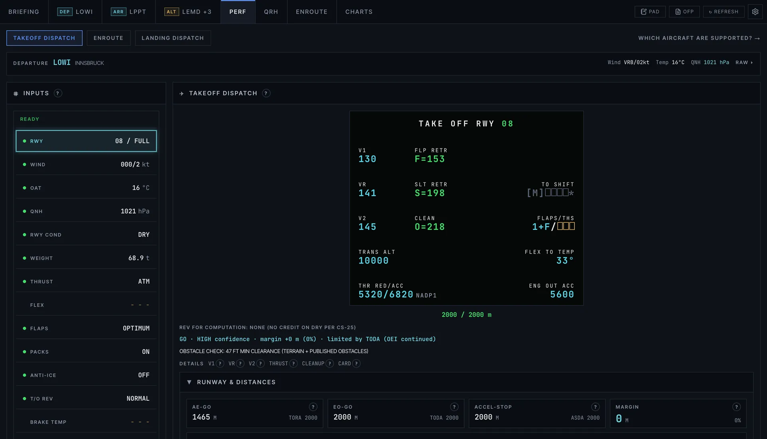Click the VR 141 speed value
Screen dimensions: 767x439
click(x=367, y=193)
